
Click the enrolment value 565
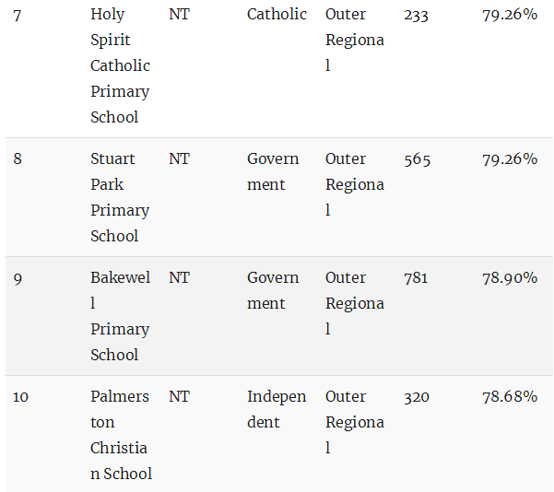[x=417, y=159]
